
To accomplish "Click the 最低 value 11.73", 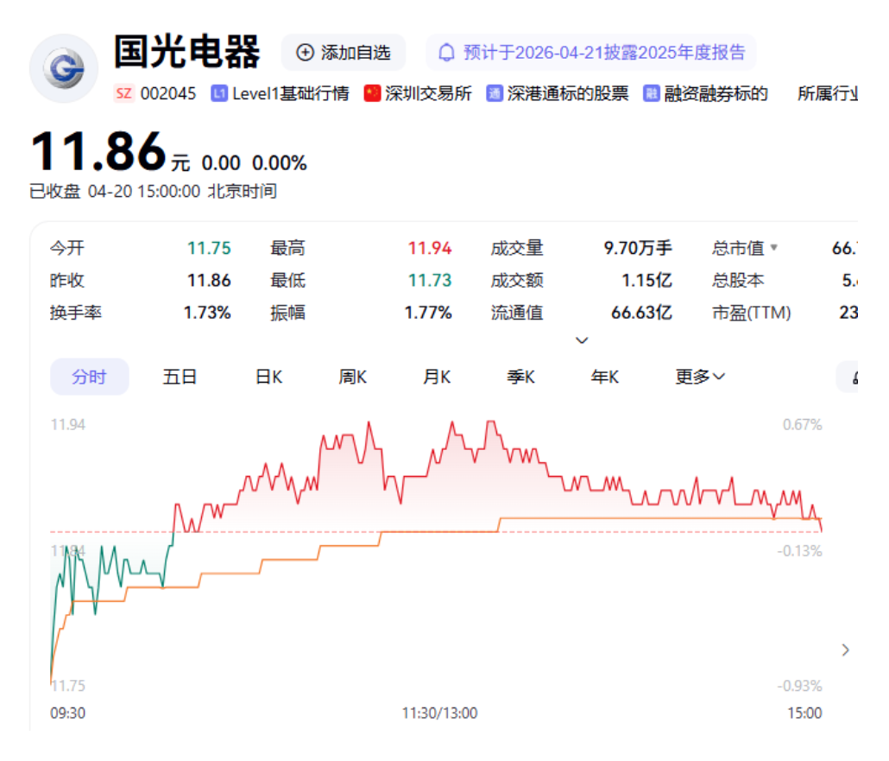I will pyautogui.click(x=430, y=281).
